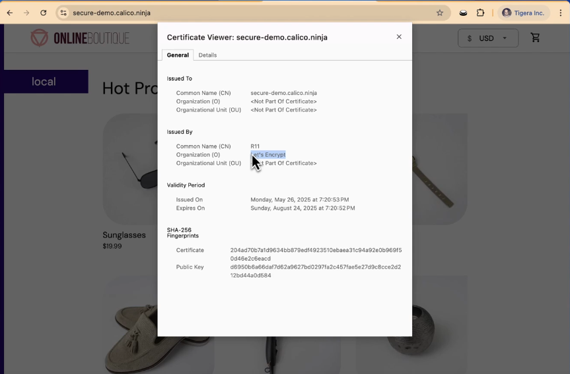The height and width of the screenshot is (374, 570).
Task: Switch to the General tab
Action: tap(178, 55)
